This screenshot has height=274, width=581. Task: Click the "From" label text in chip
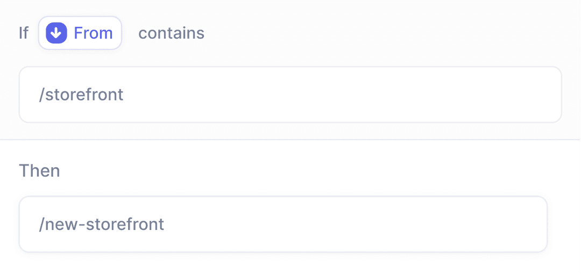93,33
